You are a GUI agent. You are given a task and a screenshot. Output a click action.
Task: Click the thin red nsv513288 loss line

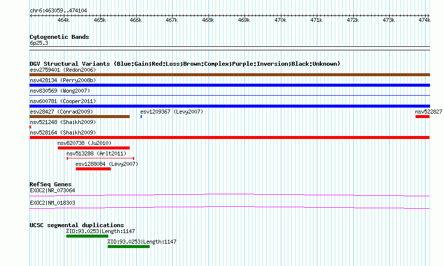(100, 158)
